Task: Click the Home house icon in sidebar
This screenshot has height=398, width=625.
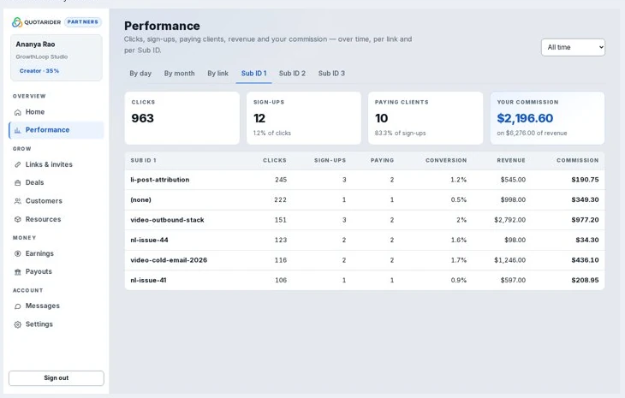Action: [x=17, y=112]
